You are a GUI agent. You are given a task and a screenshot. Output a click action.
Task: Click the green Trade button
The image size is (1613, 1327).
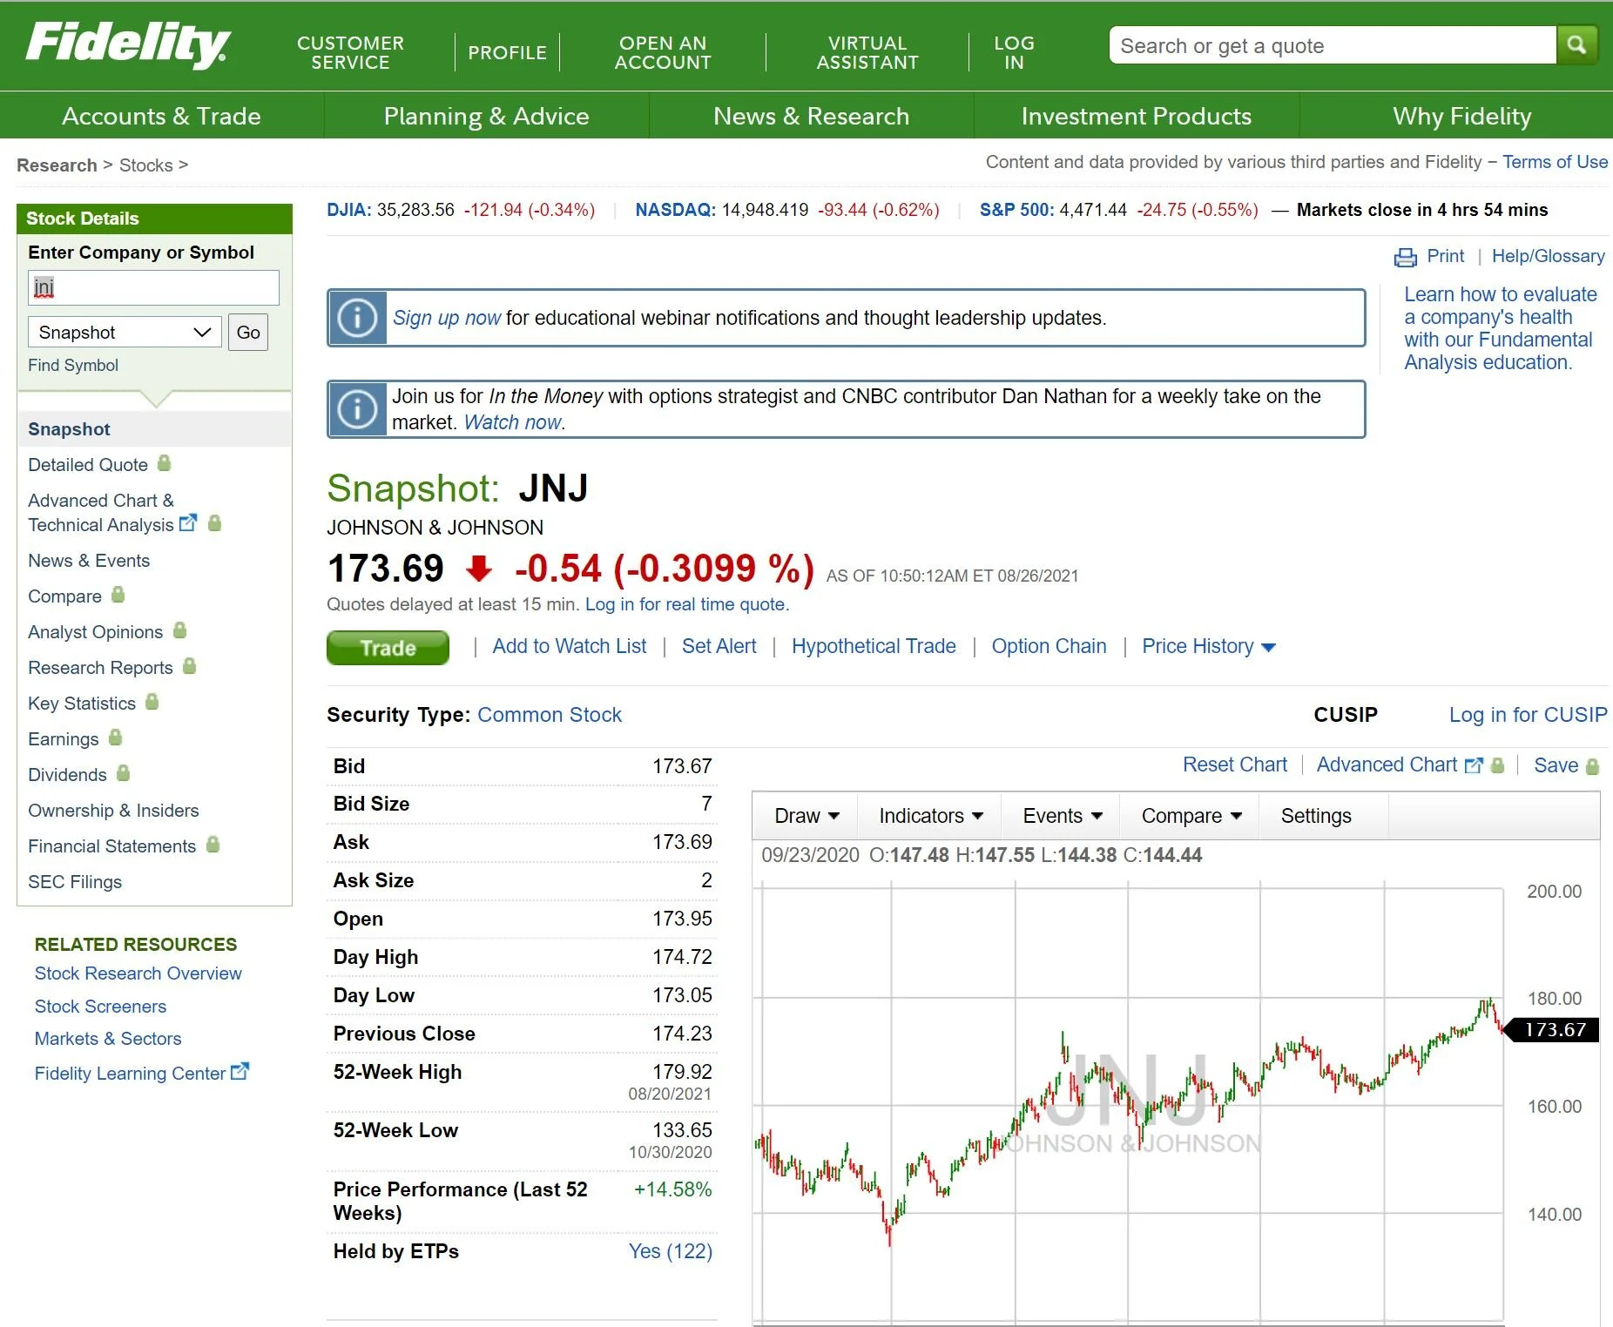(x=388, y=647)
